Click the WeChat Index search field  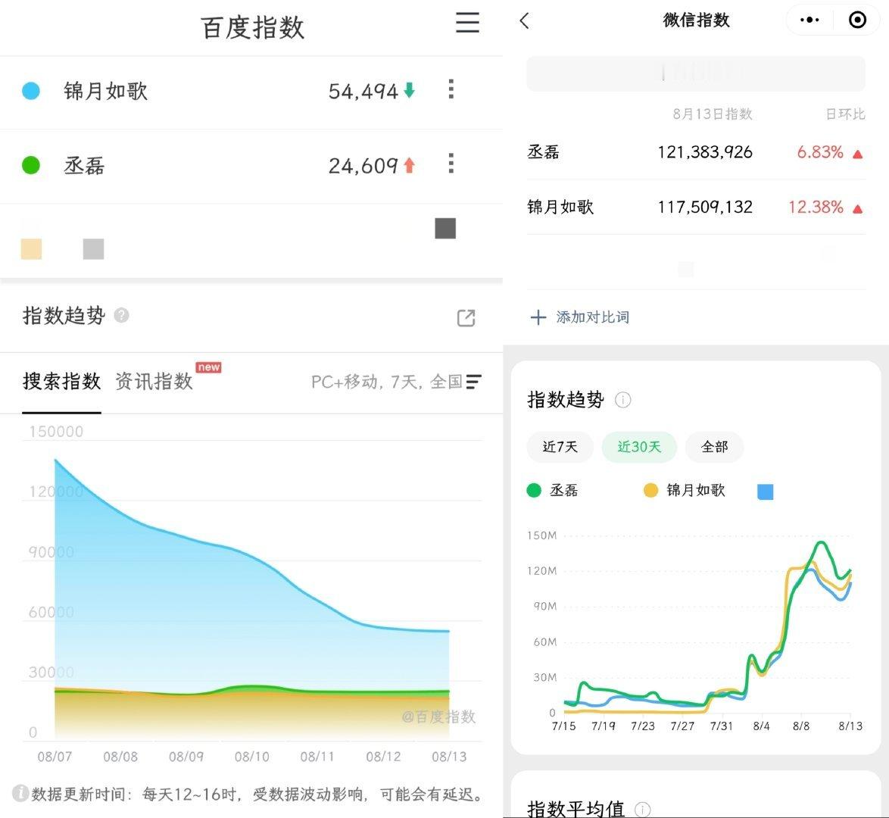pyautogui.click(x=696, y=73)
